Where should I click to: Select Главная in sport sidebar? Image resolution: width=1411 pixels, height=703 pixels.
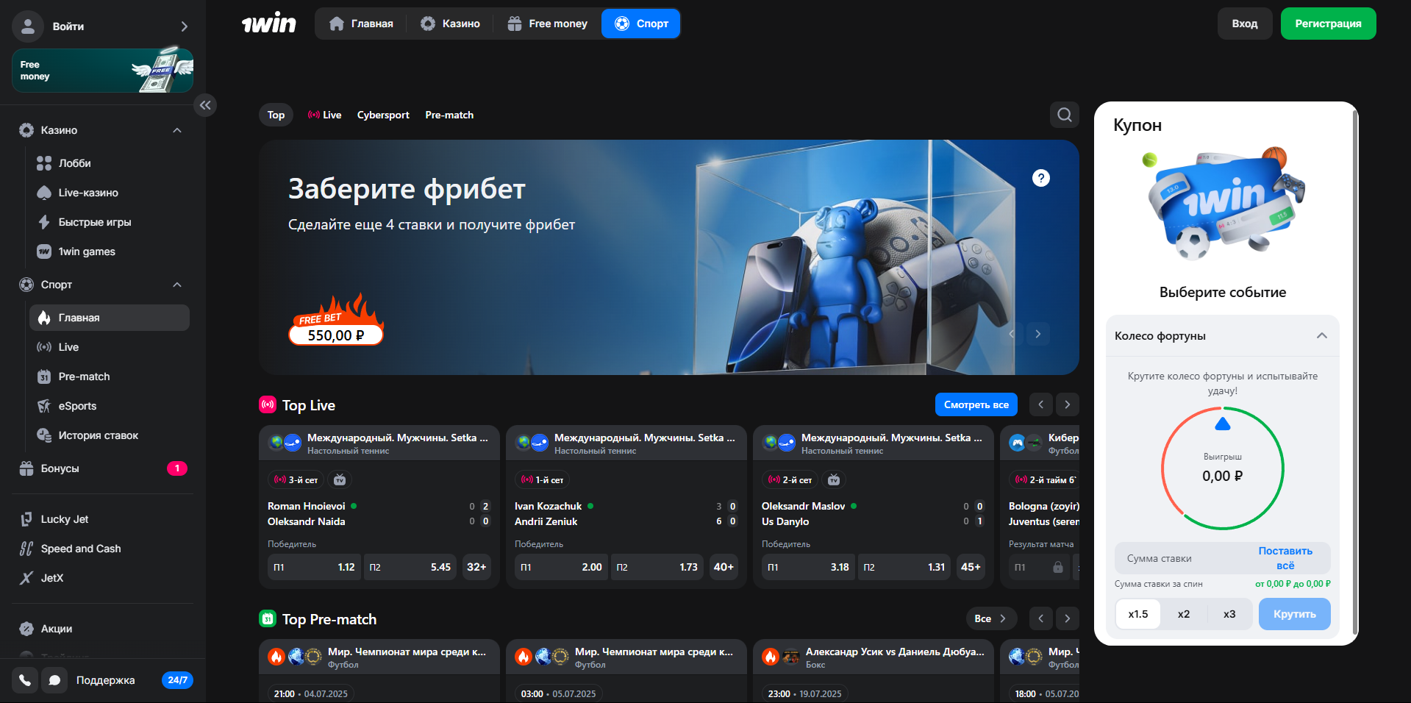pyautogui.click(x=110, y=318)
